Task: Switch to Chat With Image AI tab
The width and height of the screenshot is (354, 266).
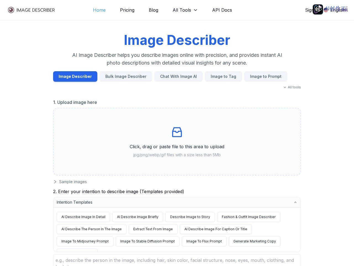Action: click(178, 76)
